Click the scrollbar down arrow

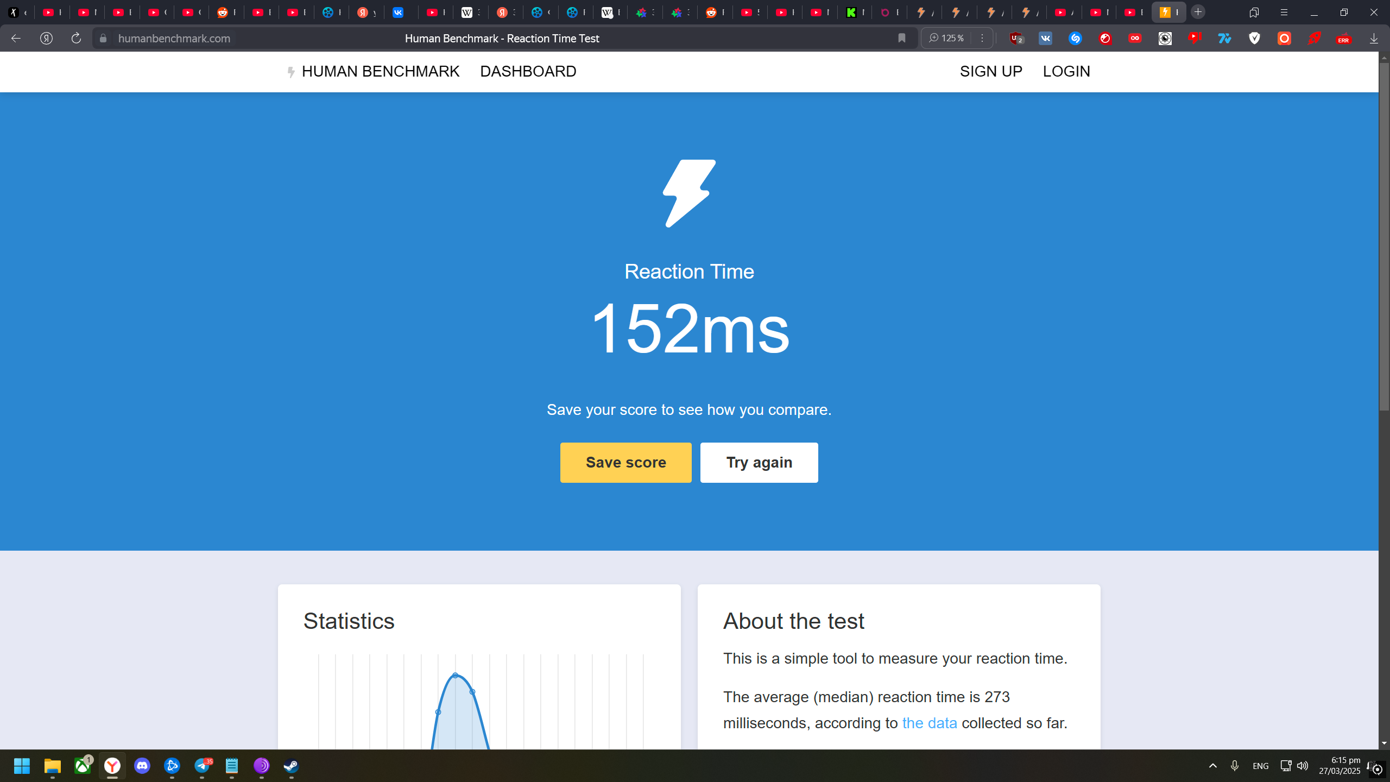[x=1384, y=743]
